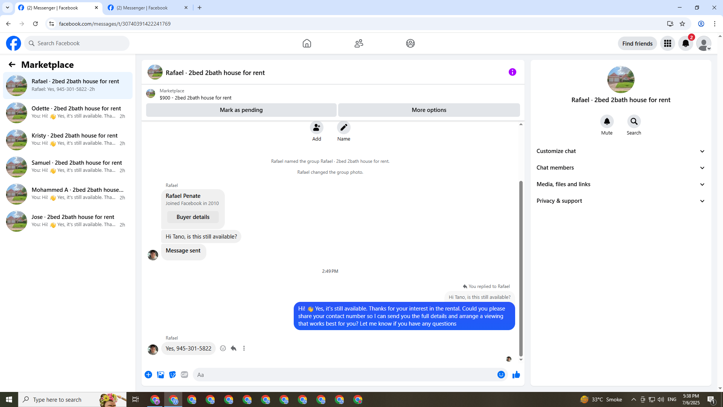Open the Facebook menu grid icon
This screenshot has height=407, width=723.
pyautogui.click(x=668, y=43)
